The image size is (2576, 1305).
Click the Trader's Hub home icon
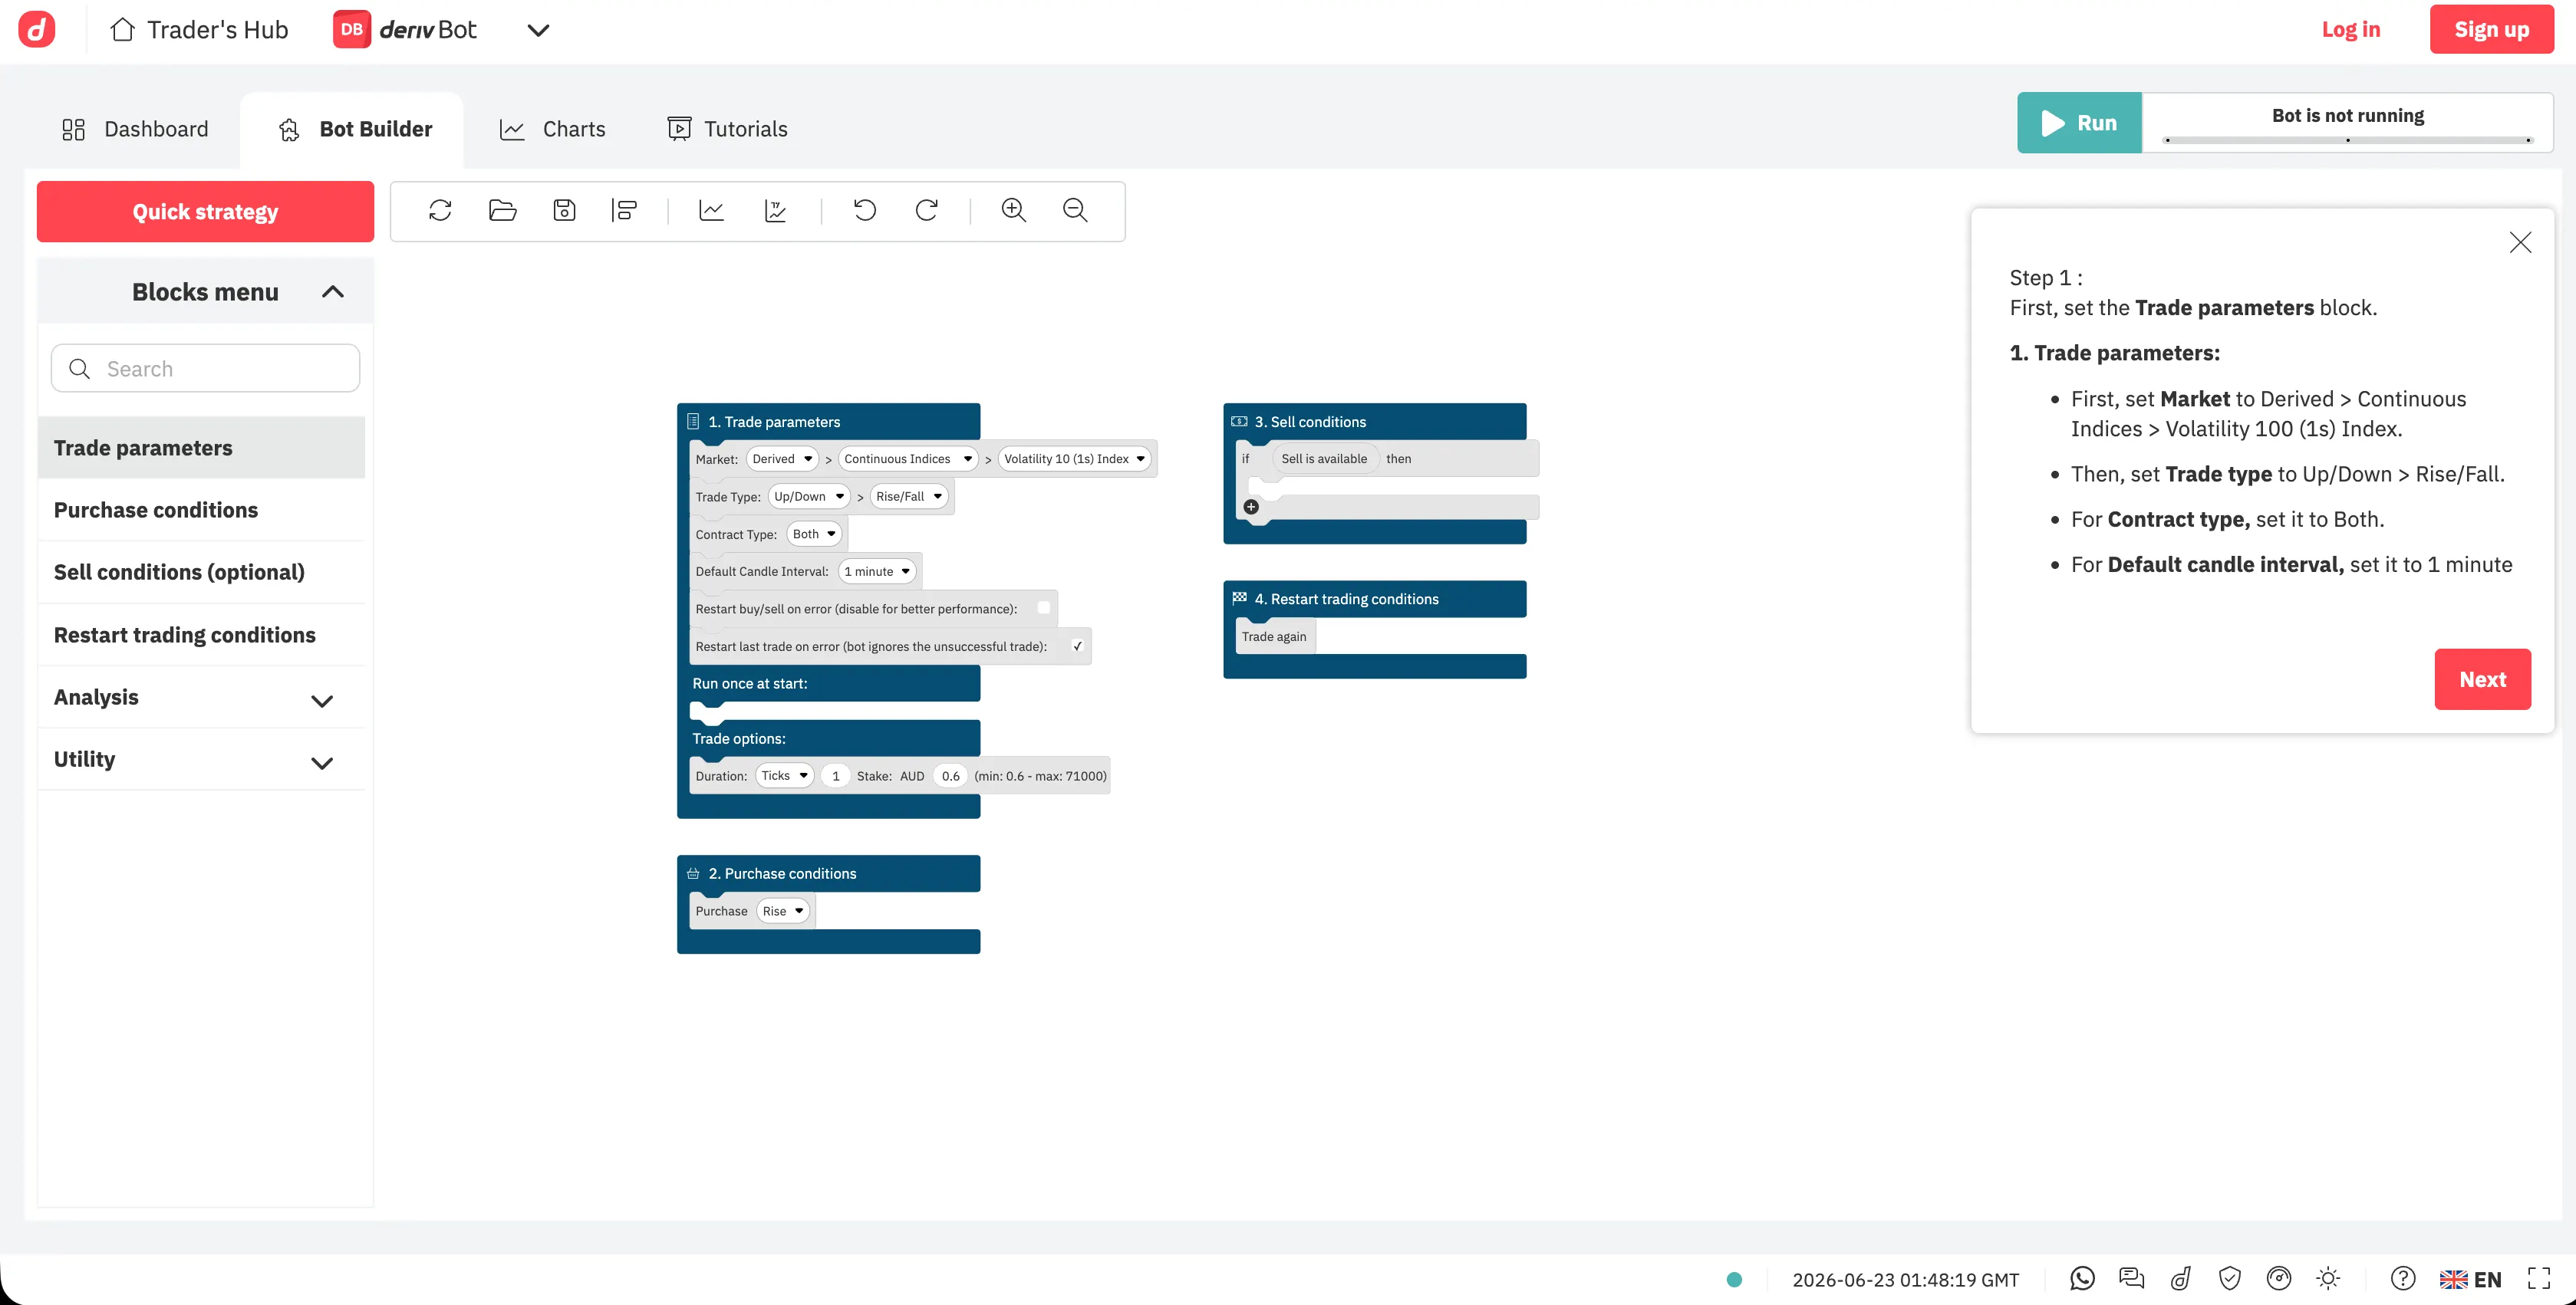122,29
